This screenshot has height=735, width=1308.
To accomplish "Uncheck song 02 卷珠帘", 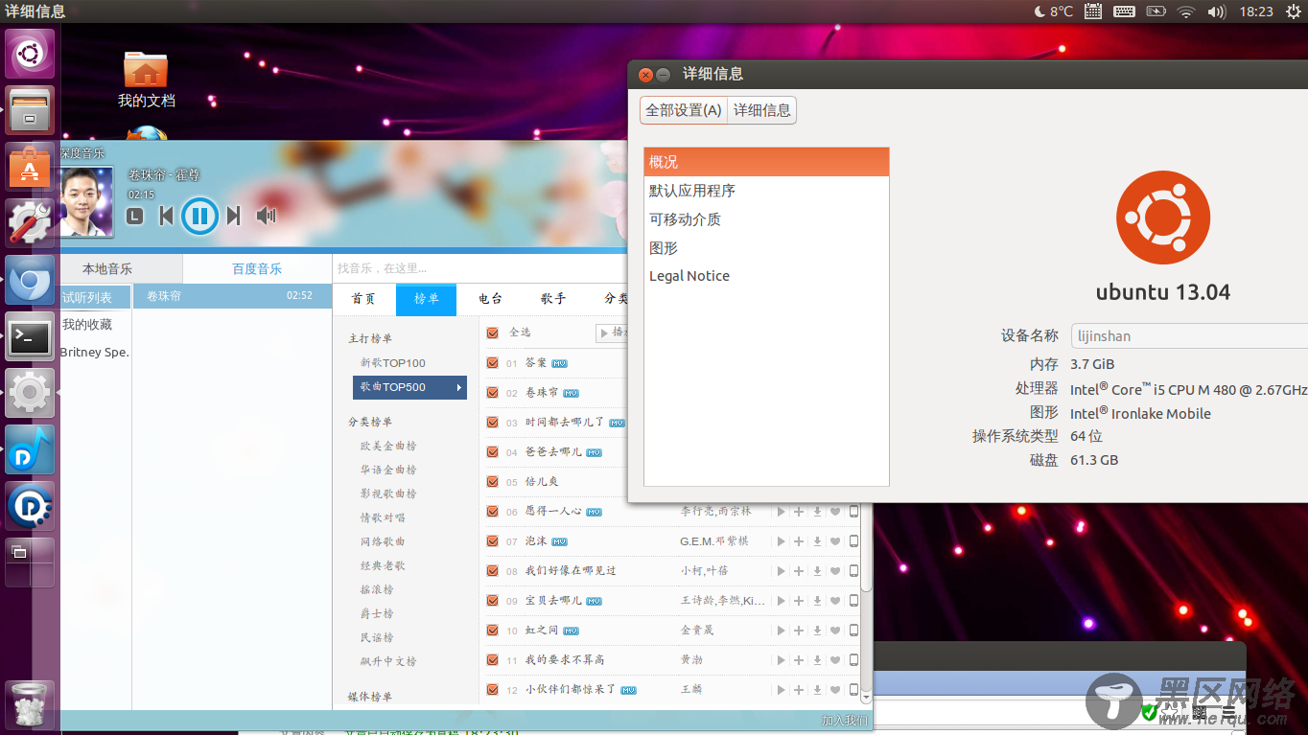I will coord(493,393).
